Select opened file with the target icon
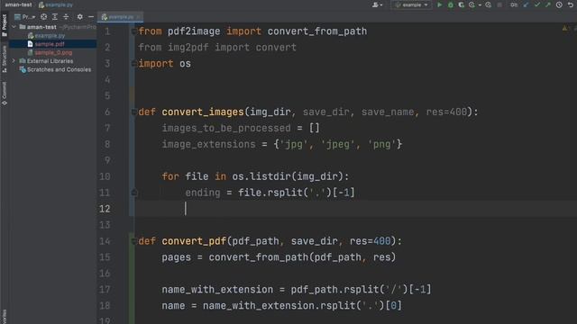The height and width of the screenshot is (324, 577). tap(44, 17)
